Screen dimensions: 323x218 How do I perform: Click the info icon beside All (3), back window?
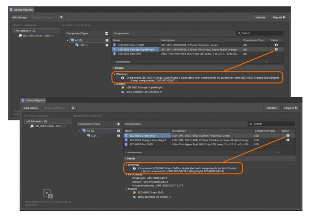107,40
